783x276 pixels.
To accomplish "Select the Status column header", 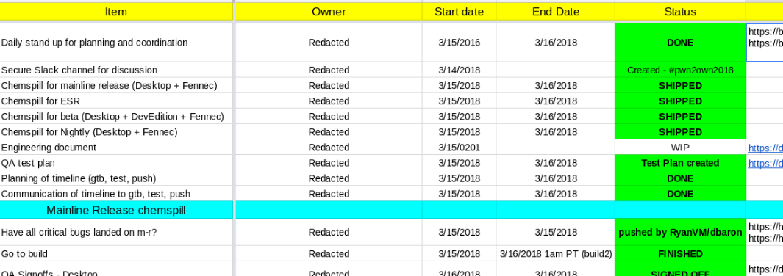I will [x=680, y=12].
